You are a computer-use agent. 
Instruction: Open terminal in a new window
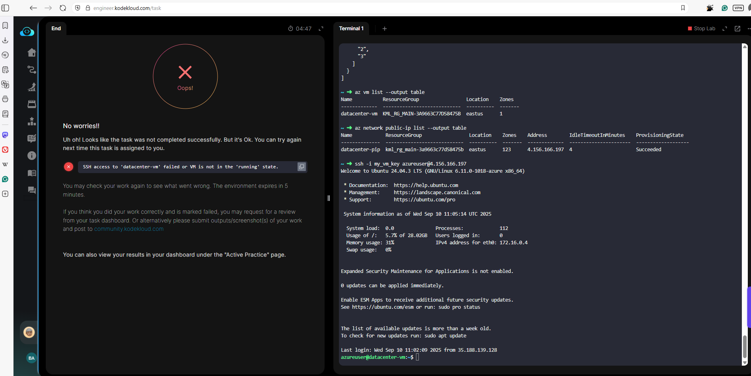tap(737, 29)
